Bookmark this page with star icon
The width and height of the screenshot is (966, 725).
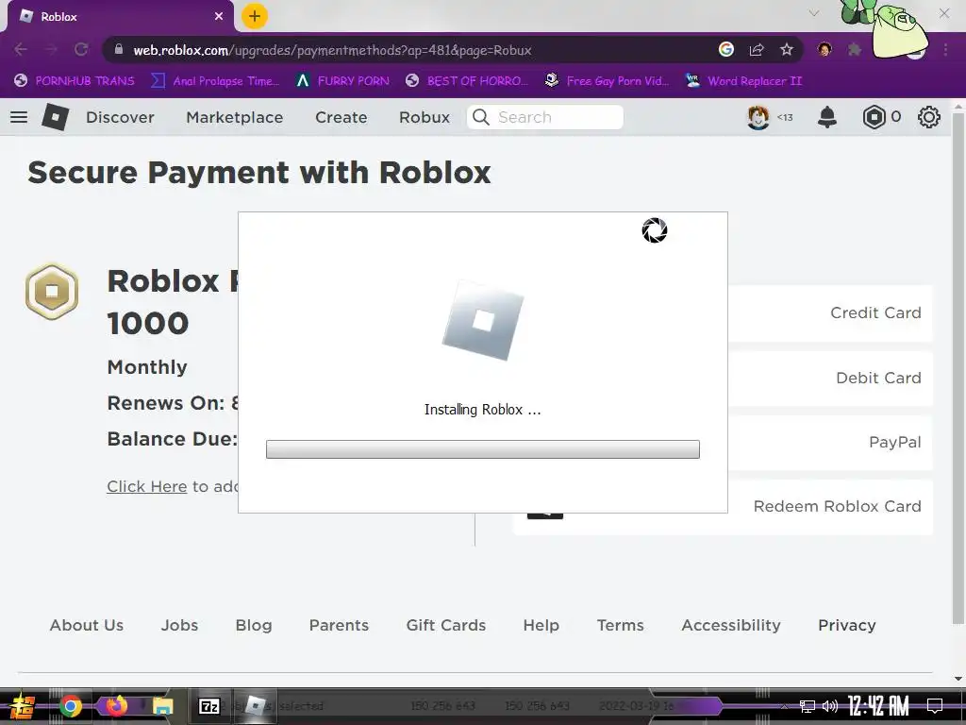click(x=787, y=49)
